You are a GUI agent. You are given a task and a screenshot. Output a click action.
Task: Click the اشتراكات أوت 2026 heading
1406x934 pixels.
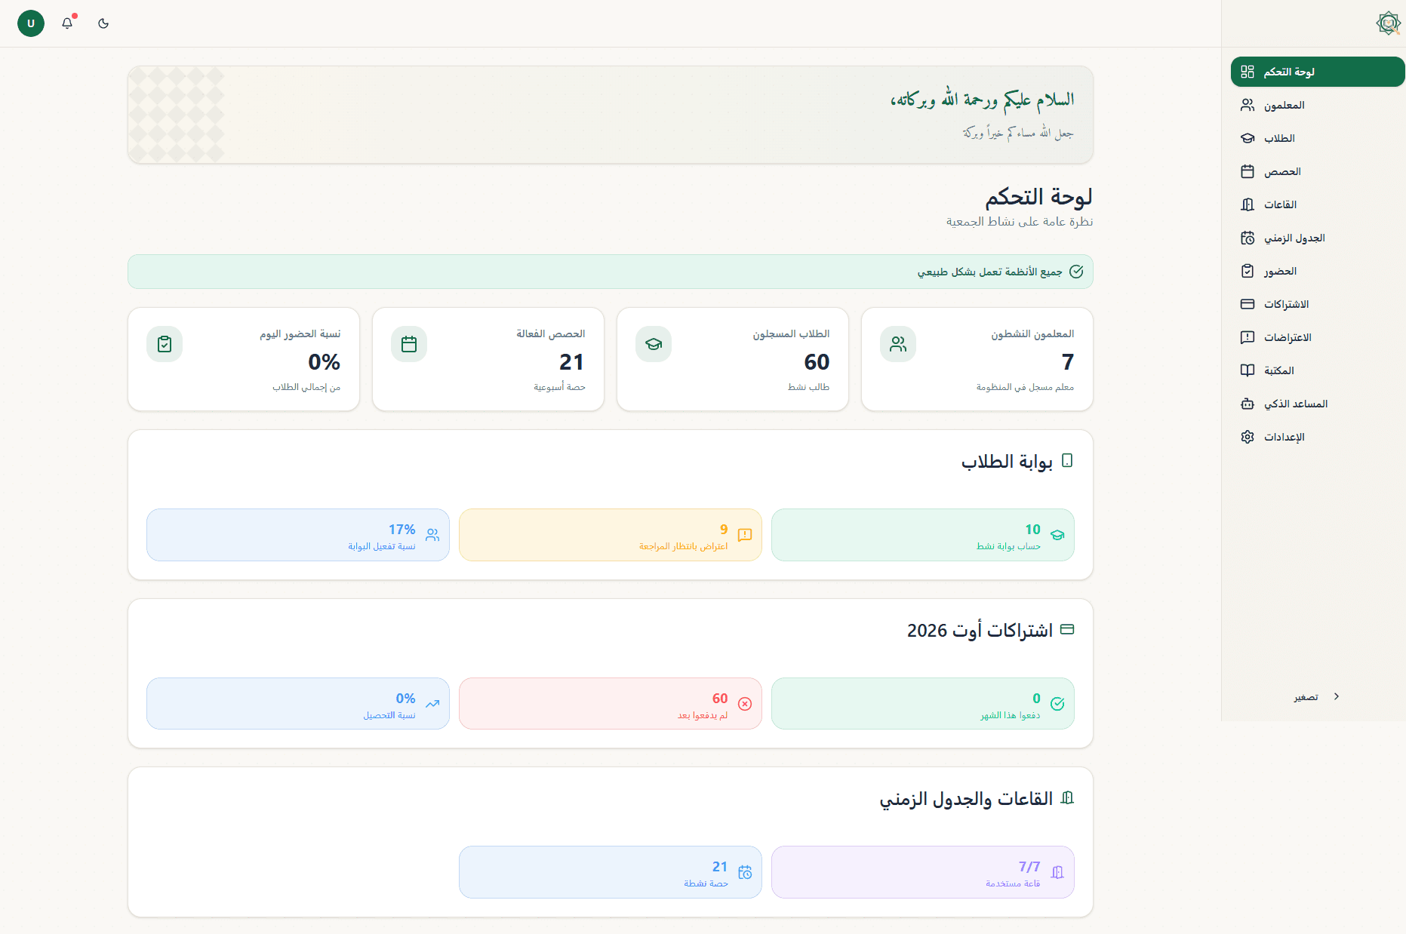point(980,630)
